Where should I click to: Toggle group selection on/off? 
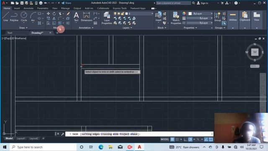point(224,23)
